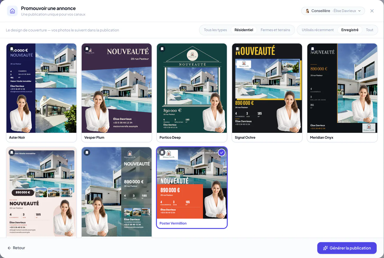Pick the grey-panel template thumbnail beside Poster Vermillion

(x=117, y=192)
